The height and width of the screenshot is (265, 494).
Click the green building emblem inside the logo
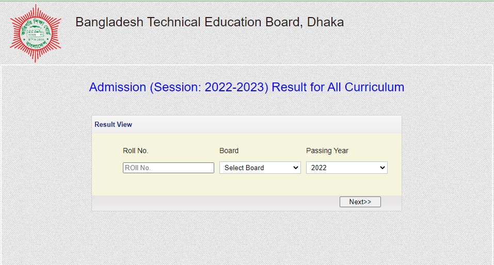[35, 32]
